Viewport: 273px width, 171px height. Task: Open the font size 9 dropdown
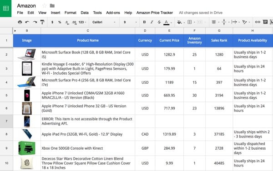click(130, 22)
